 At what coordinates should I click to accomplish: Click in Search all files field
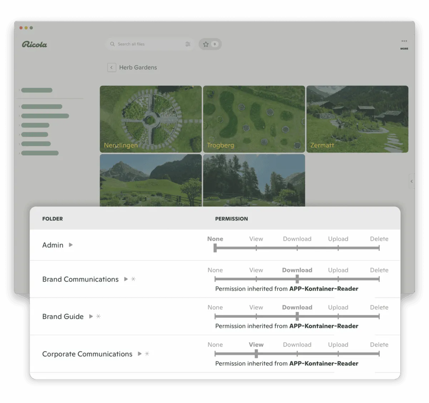coord(150,44)
